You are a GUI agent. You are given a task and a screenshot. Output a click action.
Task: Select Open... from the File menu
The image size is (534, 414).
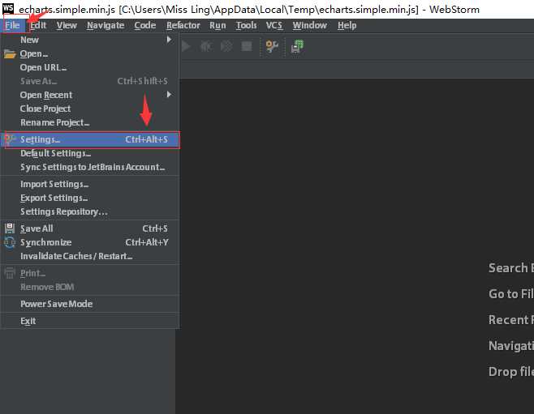tap(90, 53)
